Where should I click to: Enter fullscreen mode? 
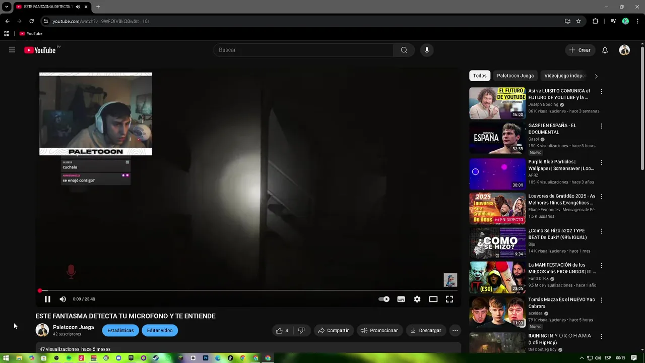tap(449, 299)
